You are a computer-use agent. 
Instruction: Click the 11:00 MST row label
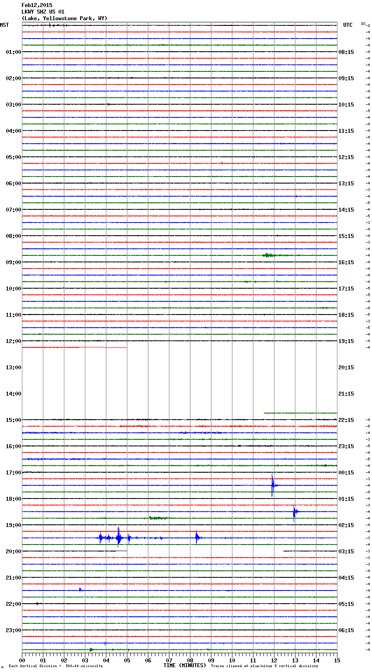(x=14, y=315)
